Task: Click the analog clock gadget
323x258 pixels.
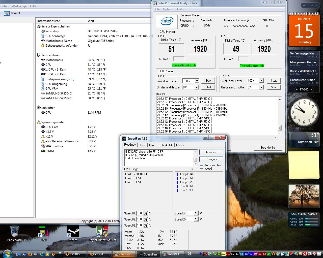Action: [x=304, y=112]
